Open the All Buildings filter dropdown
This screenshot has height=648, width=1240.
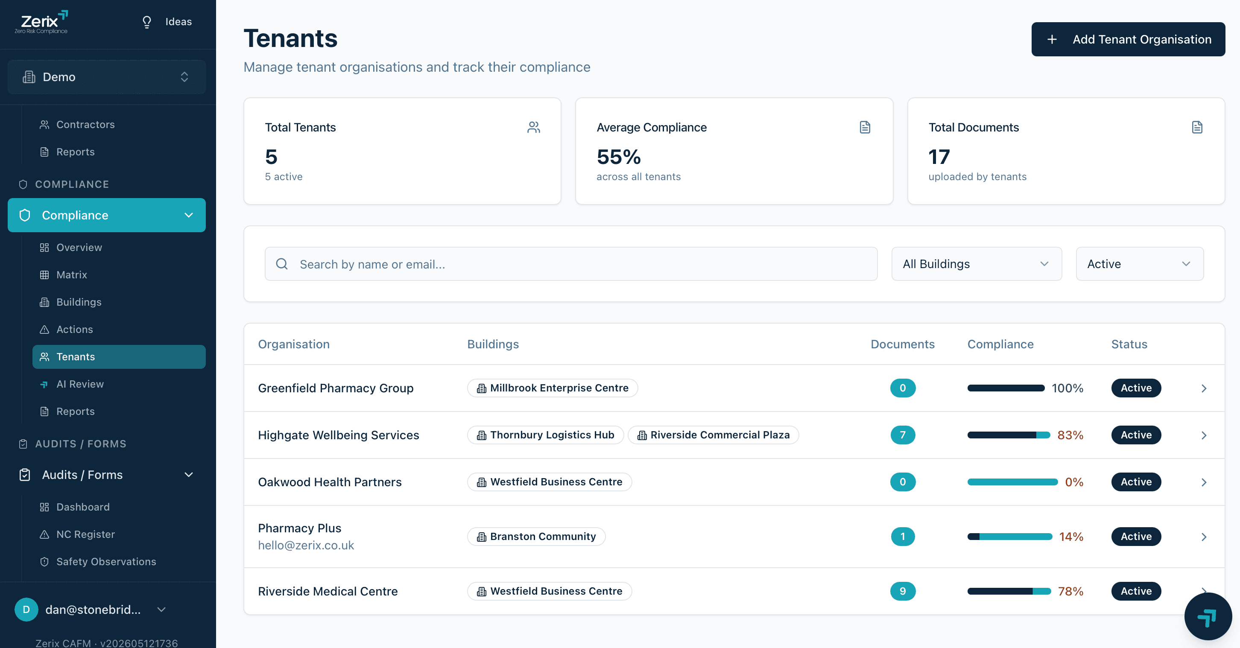977,264
